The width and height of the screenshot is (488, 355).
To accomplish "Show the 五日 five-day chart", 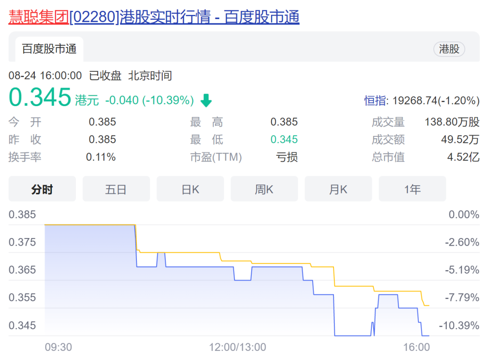I will 116,189.
